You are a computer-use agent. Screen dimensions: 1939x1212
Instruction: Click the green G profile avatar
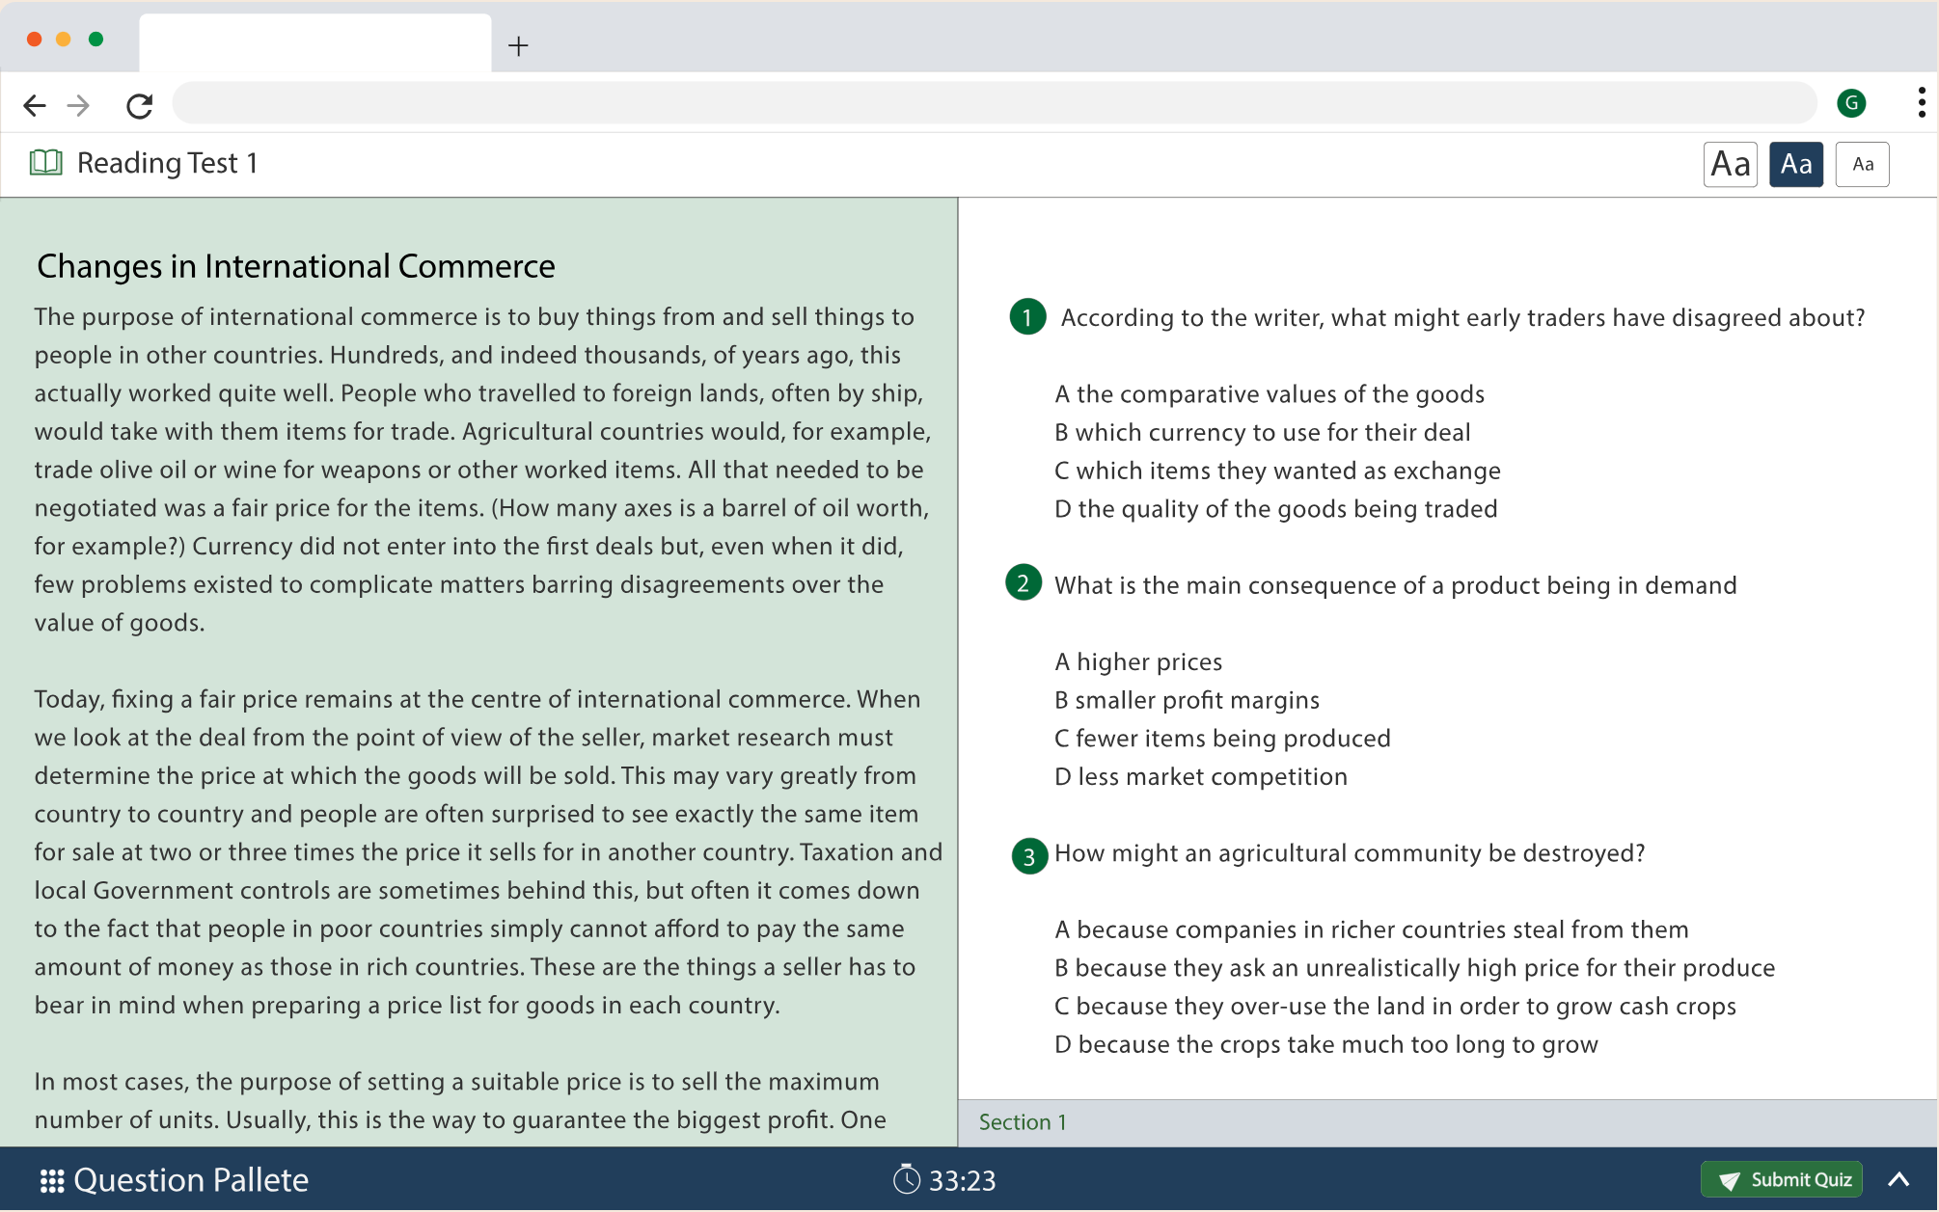pos(1851,103)
